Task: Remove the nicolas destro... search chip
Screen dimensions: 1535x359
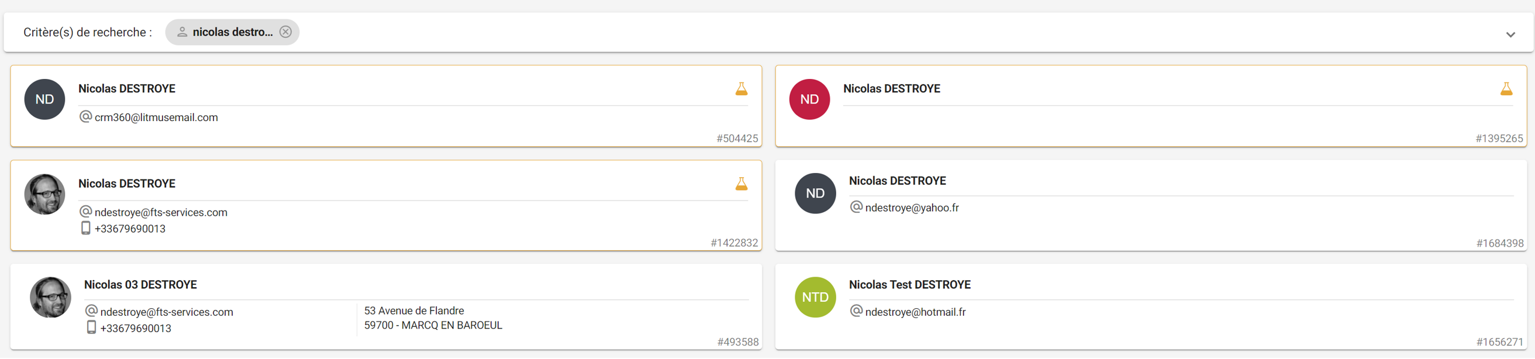Action: coord(285,32)
